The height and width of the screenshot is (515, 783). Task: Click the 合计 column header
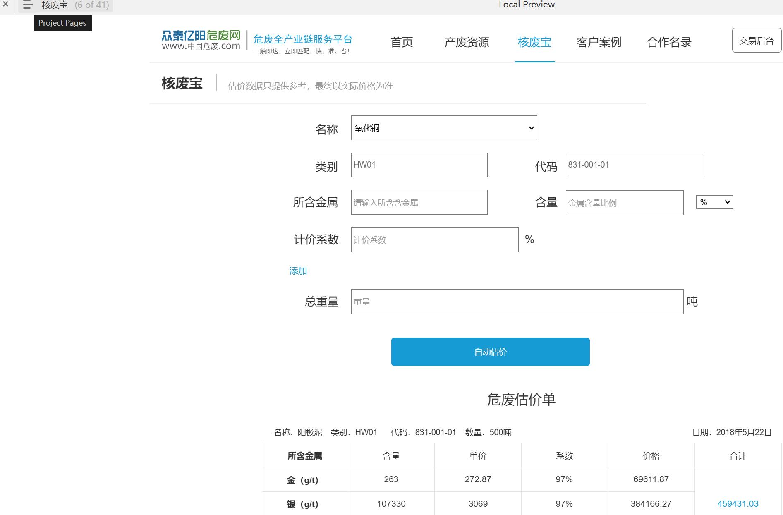pyautogui.click(x=738, y=456)
